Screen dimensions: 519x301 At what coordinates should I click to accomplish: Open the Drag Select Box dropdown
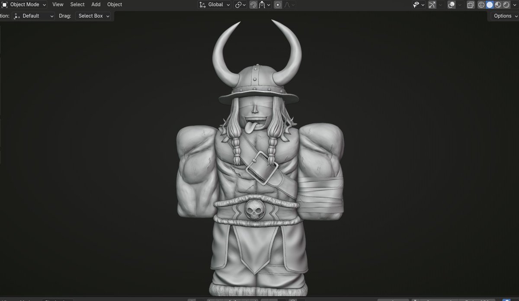tap(93, 16)
